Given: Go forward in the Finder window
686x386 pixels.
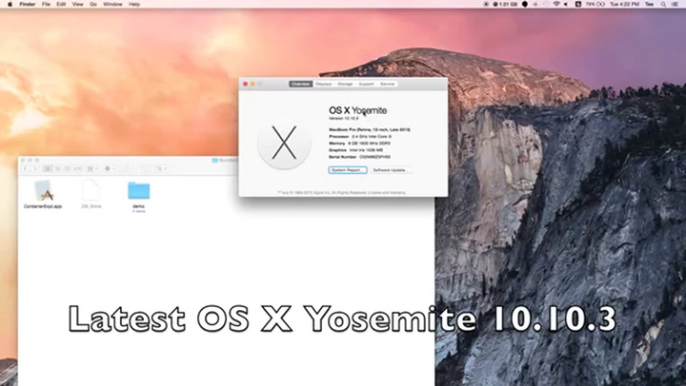Looking at the screenshot, I should pyautogui.click(x=35, y=168).
